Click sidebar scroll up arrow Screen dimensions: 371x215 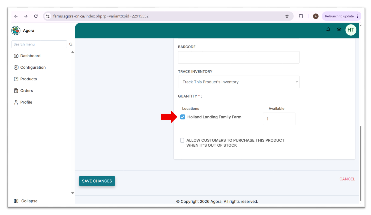click(73, 52)
